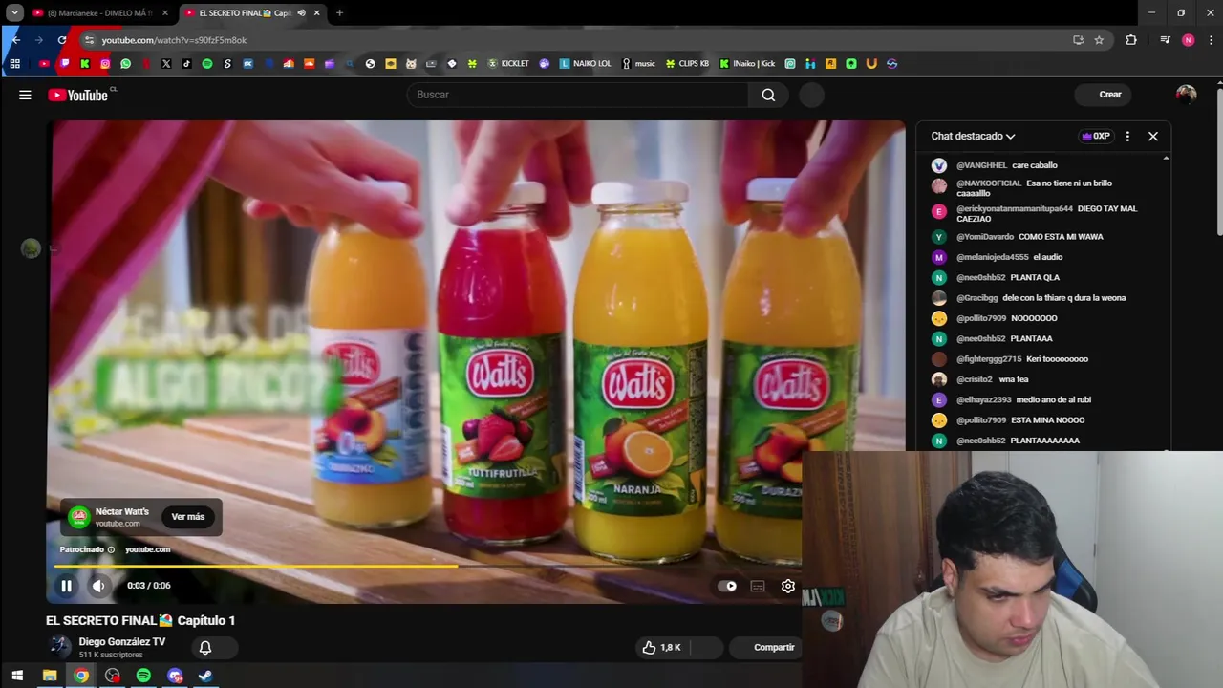1223x688 pixels.
Task: Close the live chat panel
Action: [x=1153, y=136]
